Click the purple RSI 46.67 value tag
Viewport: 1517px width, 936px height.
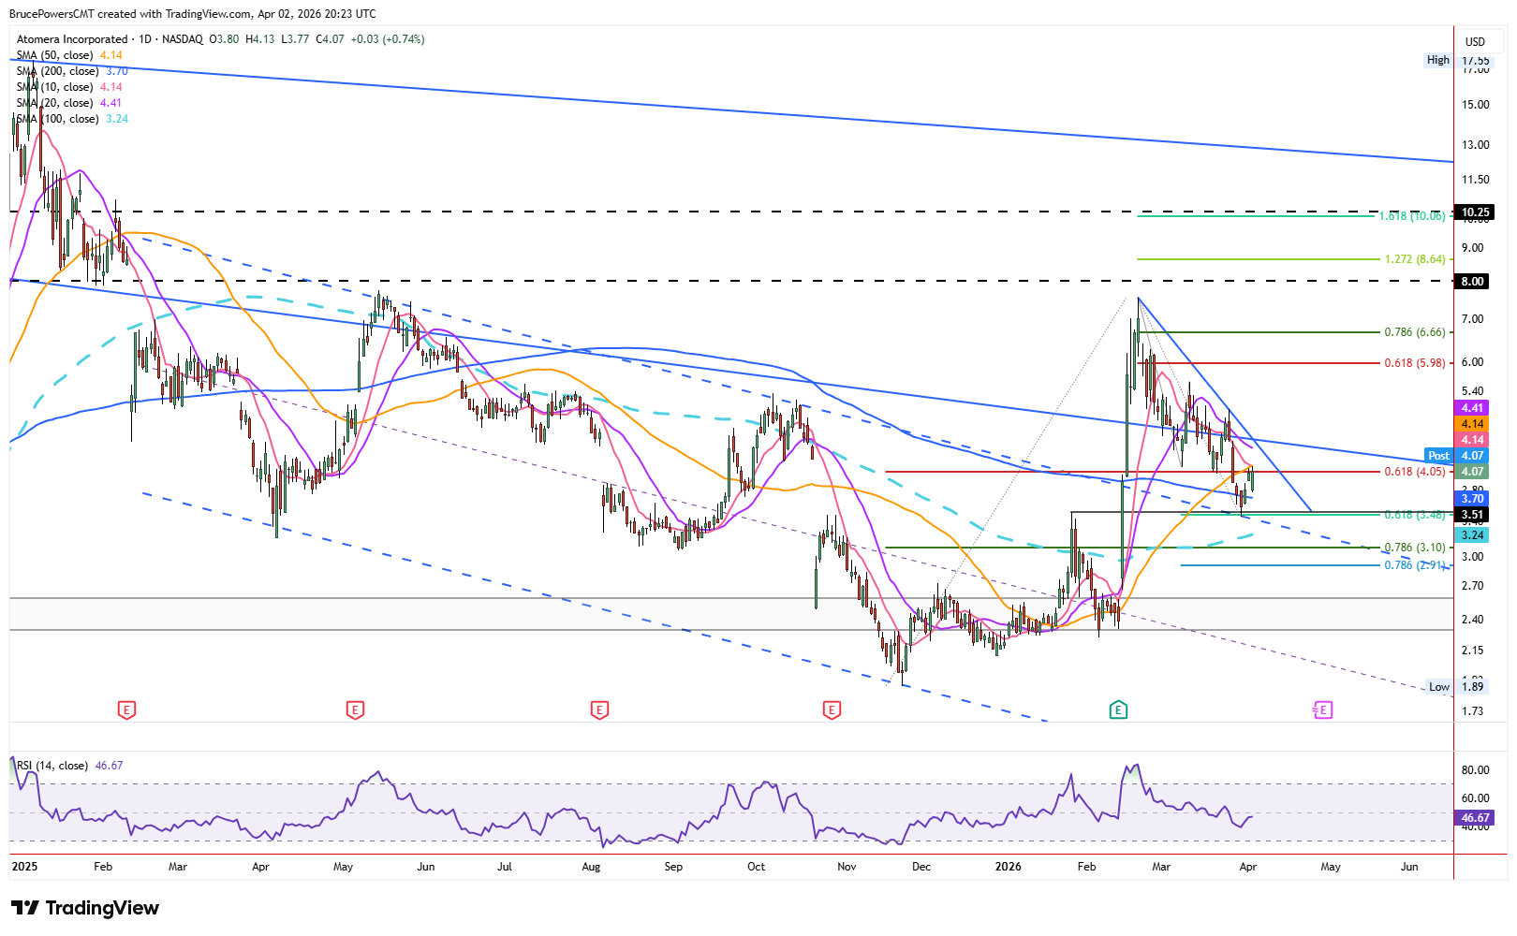click(x=1475, y=818)
